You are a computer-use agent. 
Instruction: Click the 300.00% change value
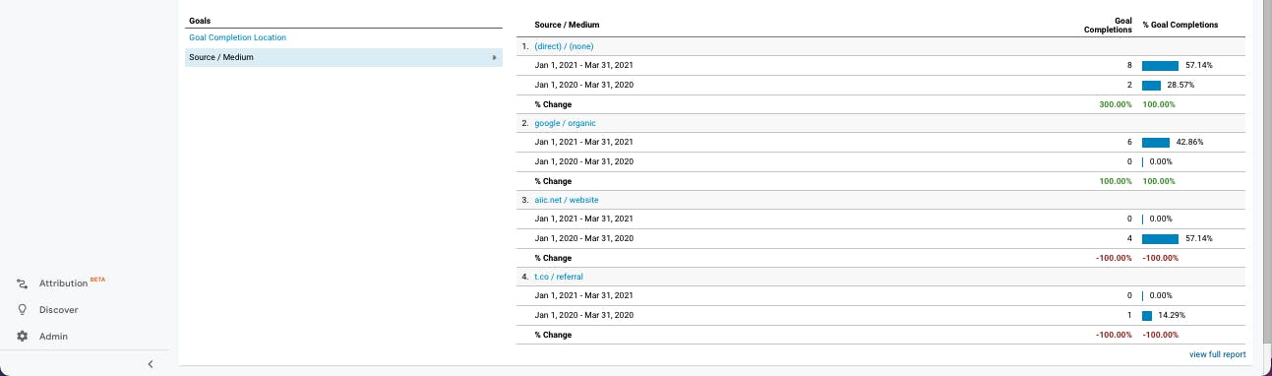coord(1116,104)
